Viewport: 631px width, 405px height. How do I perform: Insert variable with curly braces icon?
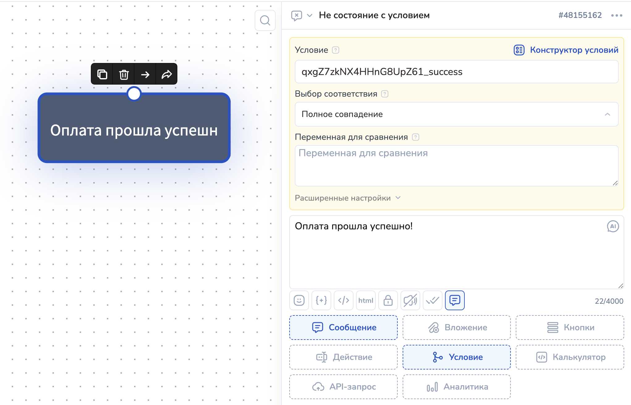coord(321,300)
